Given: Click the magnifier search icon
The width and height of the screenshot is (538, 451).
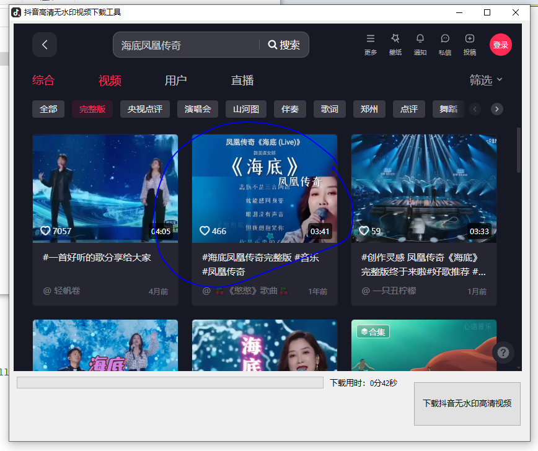Looking at the screenshot, I should 273,45.
